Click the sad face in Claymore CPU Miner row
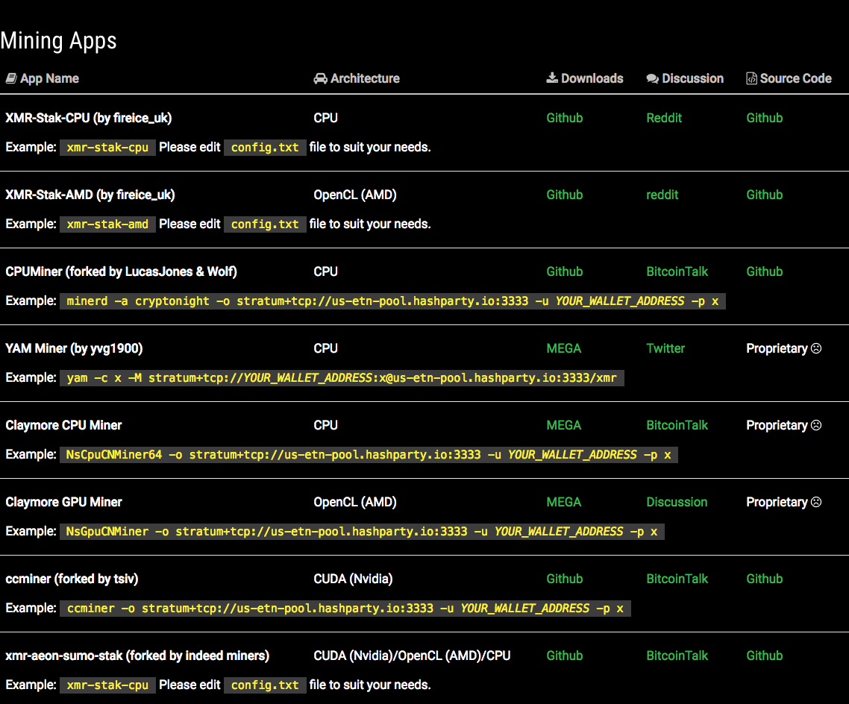Viewport: 849px width, 704px height. [816, 425]
